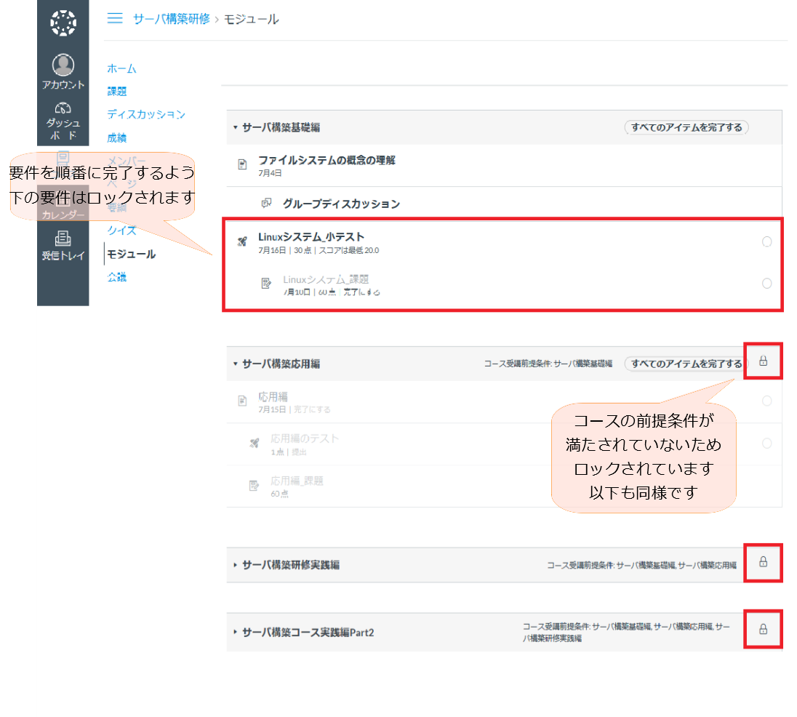Click page icon beside 応用編 item
The image size is (797, 717).
(242, 401)
